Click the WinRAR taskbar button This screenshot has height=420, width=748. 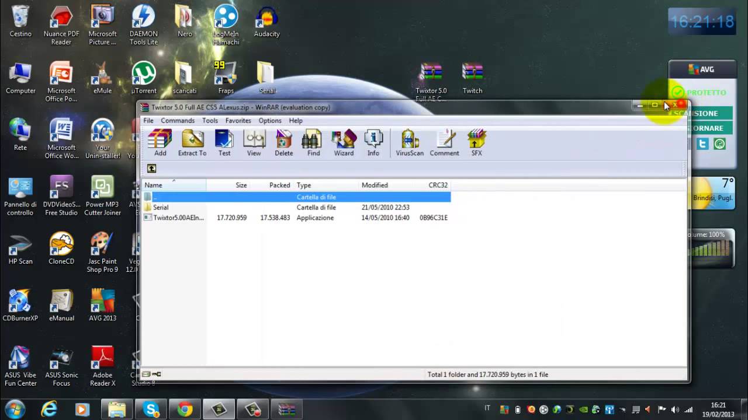[x=287, y=409]
